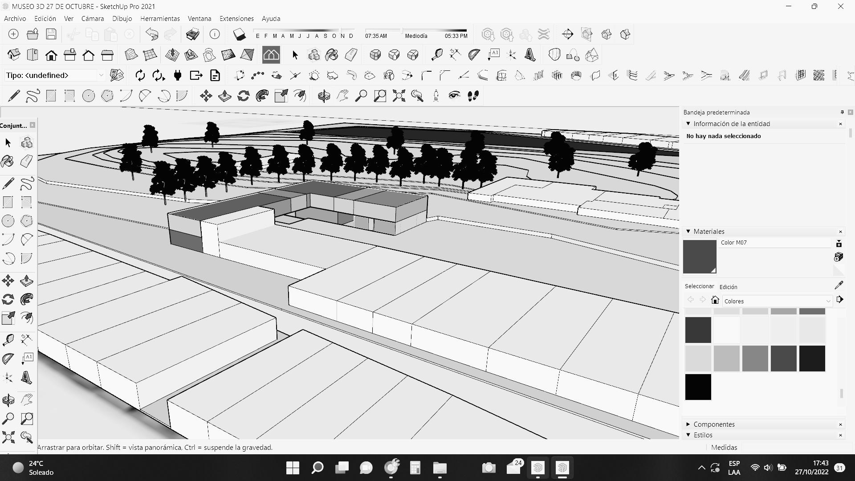The height and width of the screenshot is (481, 855).
Task: Toggle shadows display button
Action: click(x=240, y=34)
